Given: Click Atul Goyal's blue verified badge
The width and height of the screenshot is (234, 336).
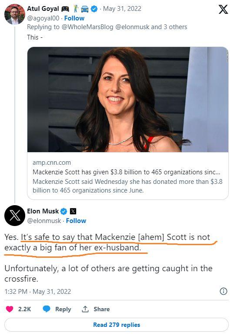Looking at the screenshot, I should 94,9.
